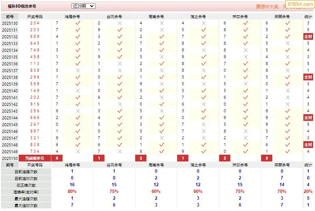The height and width of the screenshot is (211, 315).
Task: Click the 谷风 cross mark in row 2025130
Action: 120,23
